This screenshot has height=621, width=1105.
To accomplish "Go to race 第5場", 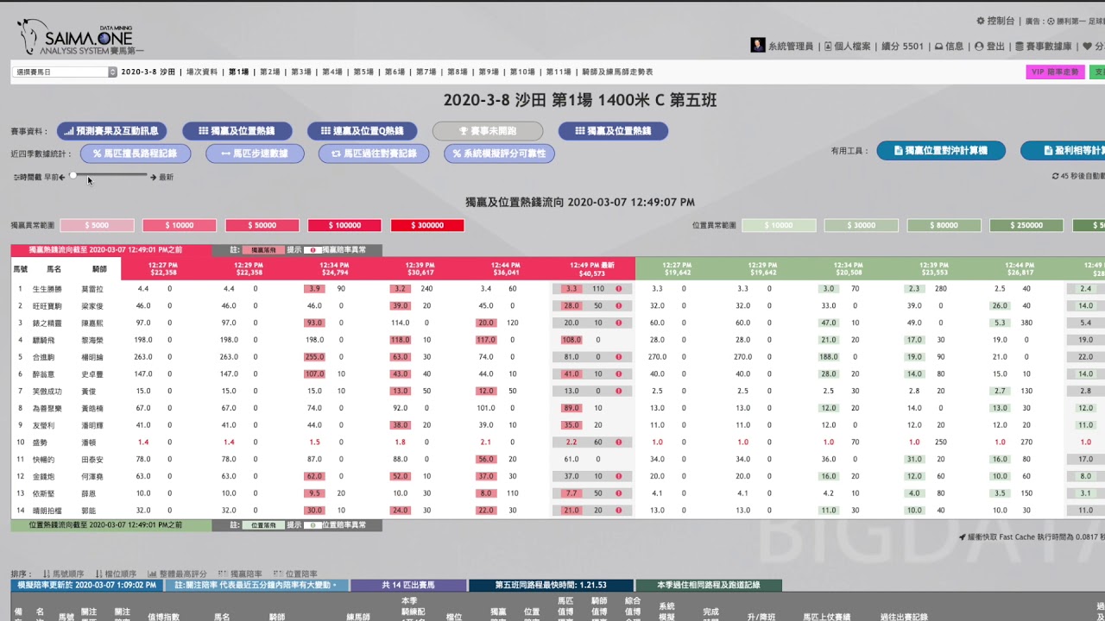I will click(x=363, y=72).
